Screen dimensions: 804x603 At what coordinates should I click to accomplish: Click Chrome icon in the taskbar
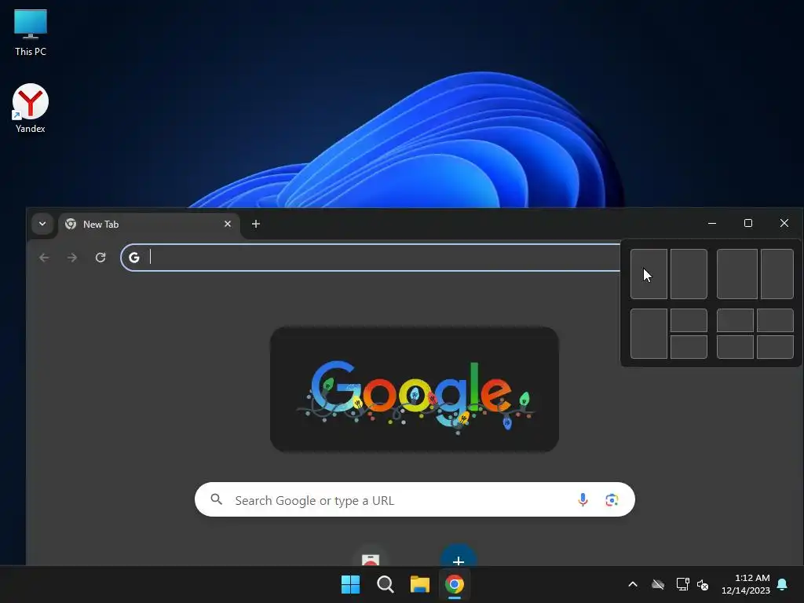pos(455,584)
